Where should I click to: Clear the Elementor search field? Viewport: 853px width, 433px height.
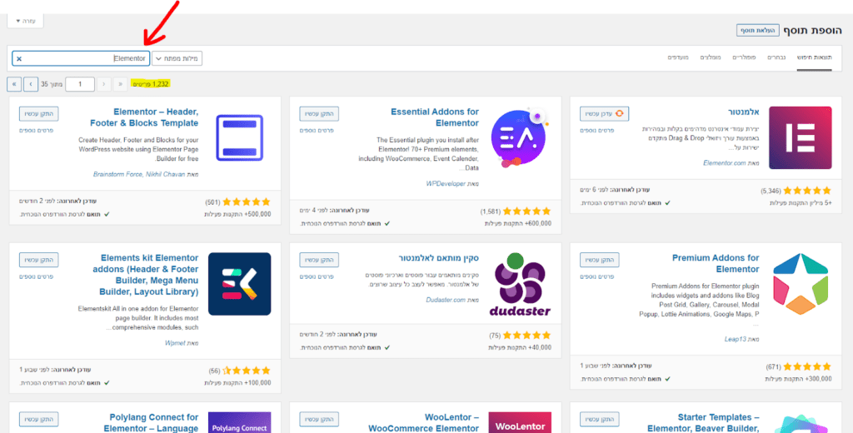click(x=19, y=59)
